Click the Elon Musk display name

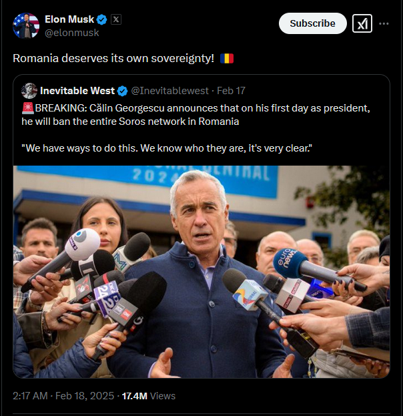[x=69, y=19]
